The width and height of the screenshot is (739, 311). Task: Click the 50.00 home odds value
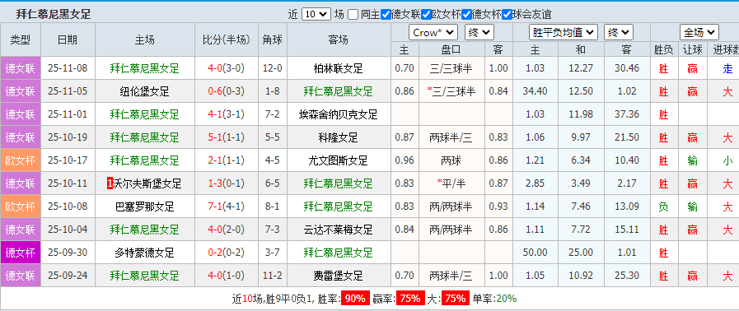coord(535,253)
